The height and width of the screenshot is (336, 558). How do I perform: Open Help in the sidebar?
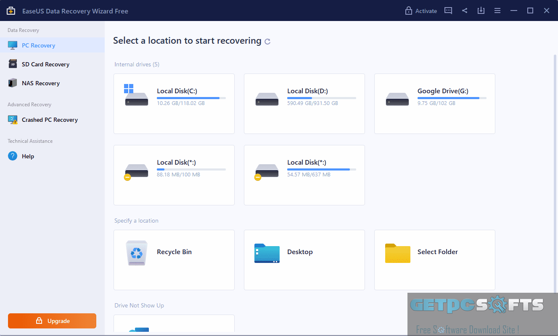52,156
